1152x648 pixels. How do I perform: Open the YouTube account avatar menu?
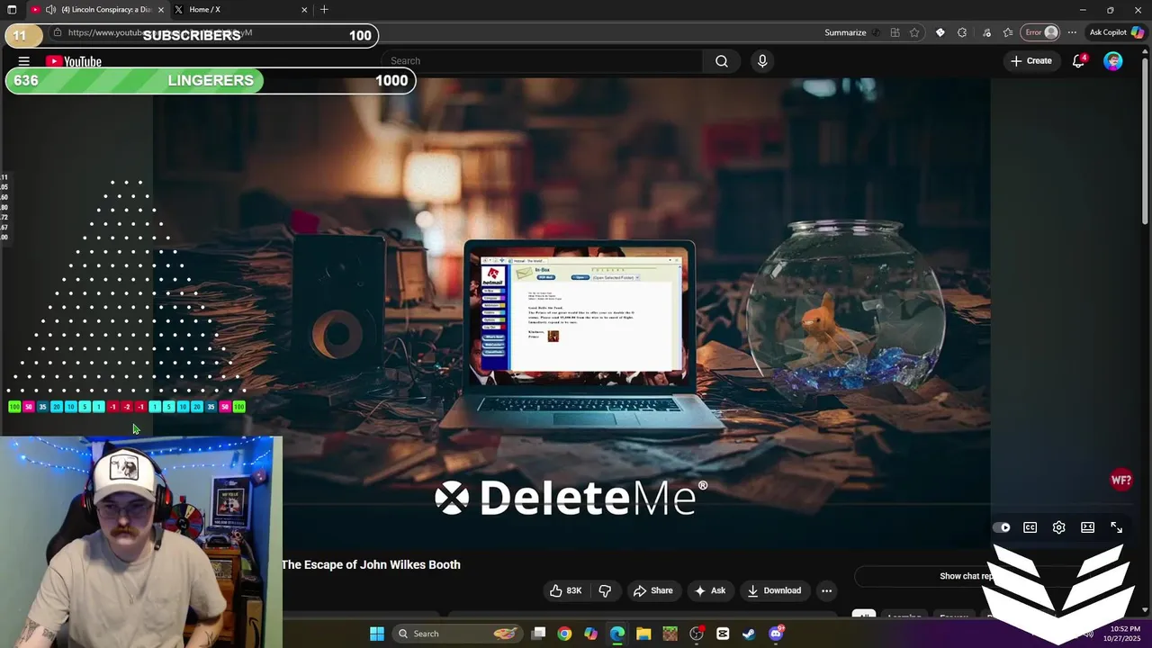(1113, 61)
